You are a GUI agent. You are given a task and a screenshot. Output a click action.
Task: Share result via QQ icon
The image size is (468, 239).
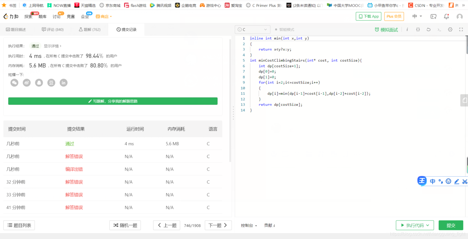pyautogui.click(x=39, y=83)
